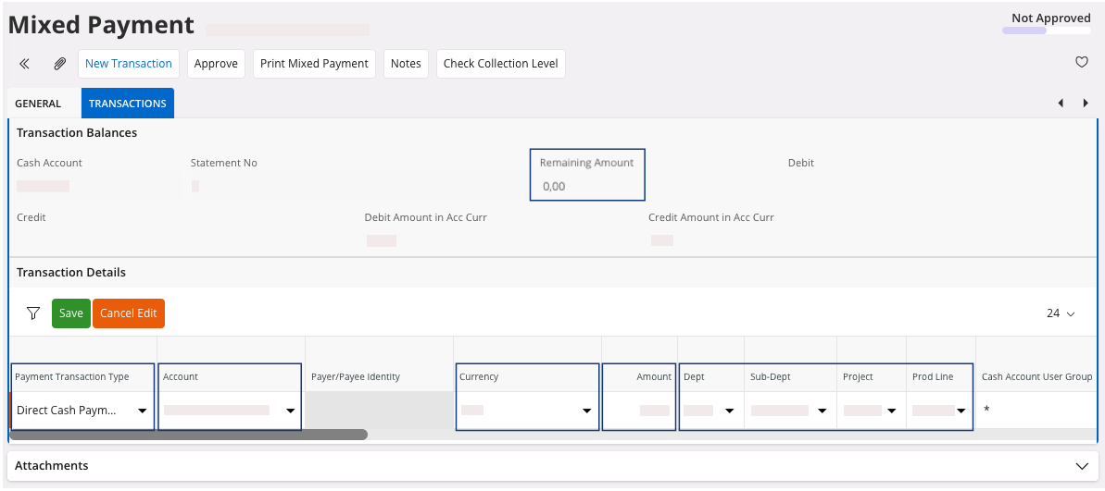
Task: Open the Currency dropdown
Action: [x=586, y=411]
